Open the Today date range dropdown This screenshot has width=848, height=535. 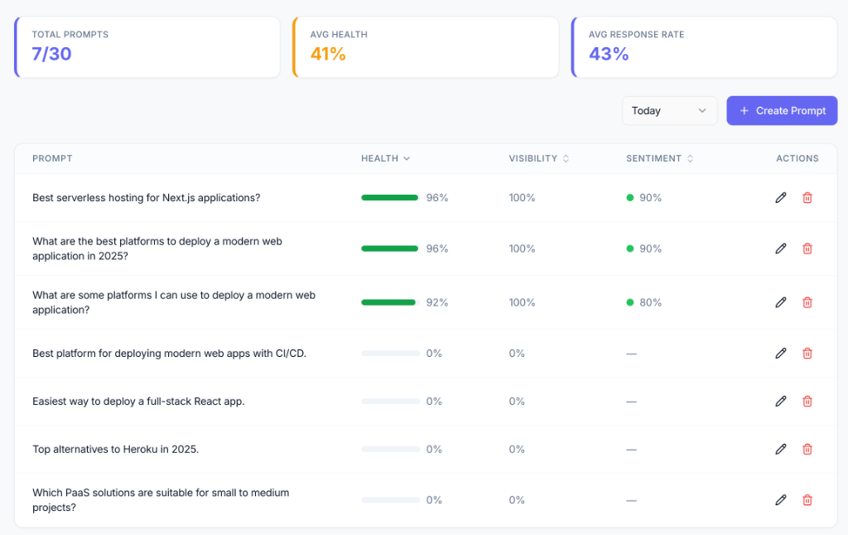(x=669, y=111)
